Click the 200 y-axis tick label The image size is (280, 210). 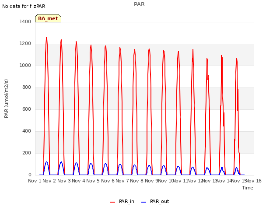[27, 153]
